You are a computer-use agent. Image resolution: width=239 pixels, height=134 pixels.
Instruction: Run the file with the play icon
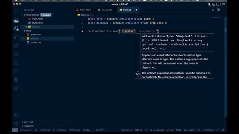tap(213, 10)
